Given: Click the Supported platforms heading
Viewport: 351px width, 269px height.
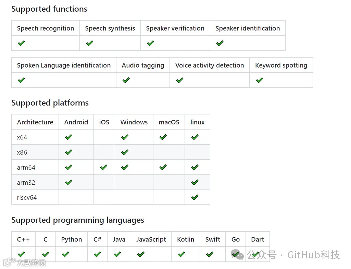Looking at the screenshot, I should pos(50,103).
